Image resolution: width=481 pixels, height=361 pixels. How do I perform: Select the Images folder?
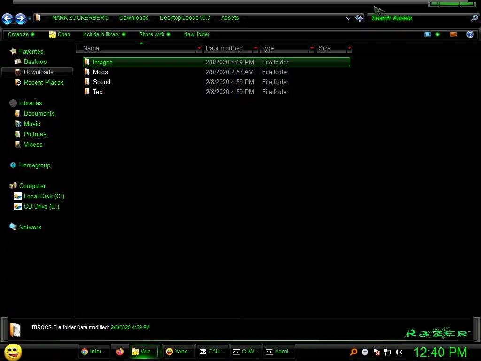tap(216, 62)
